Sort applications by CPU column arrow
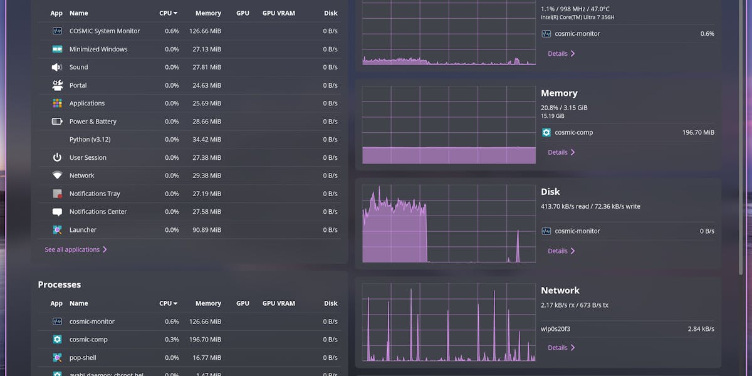This screenshot has width=752, height=376. coord(175,13)
